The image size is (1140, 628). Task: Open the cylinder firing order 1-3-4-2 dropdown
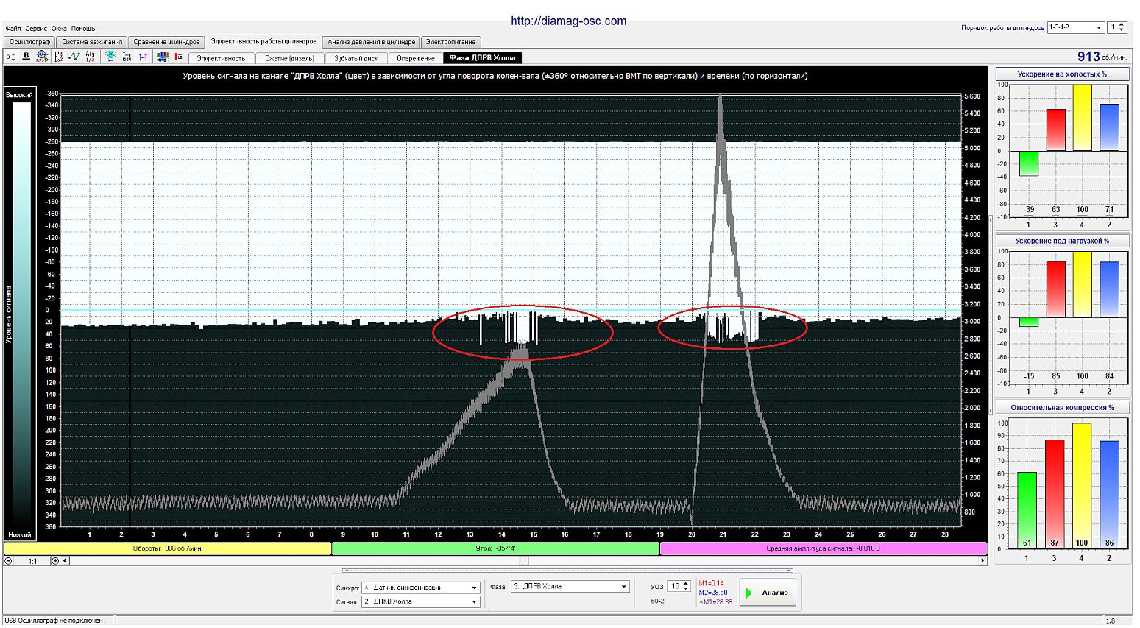[1075, 27]
